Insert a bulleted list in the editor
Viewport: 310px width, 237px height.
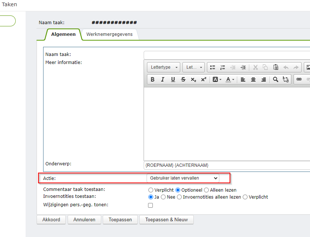212,67
